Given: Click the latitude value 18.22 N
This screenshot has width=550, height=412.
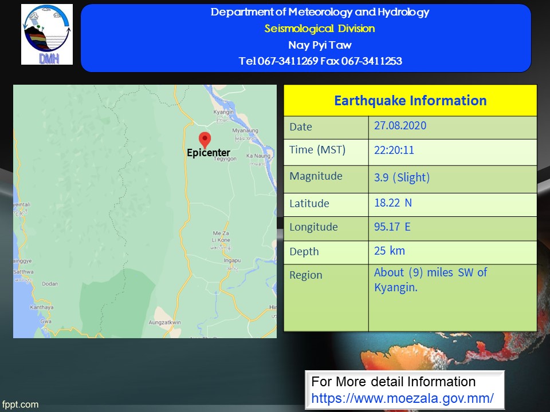Looking at the screenshot, I should [393, 203].
